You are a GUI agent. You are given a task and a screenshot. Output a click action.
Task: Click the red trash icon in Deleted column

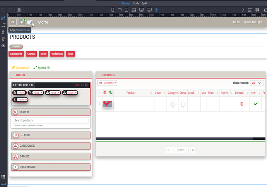pyautogui.click(x=241, y=104)
